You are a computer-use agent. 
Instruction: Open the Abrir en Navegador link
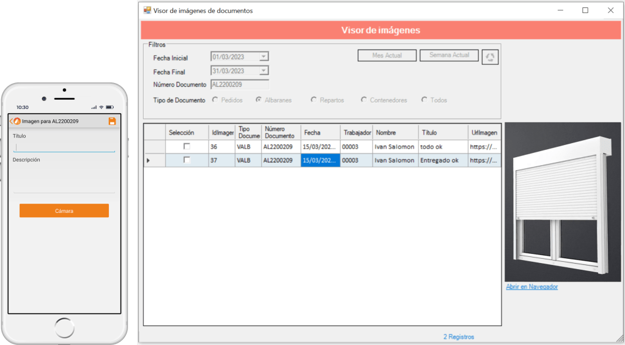[x=531, y=287]
